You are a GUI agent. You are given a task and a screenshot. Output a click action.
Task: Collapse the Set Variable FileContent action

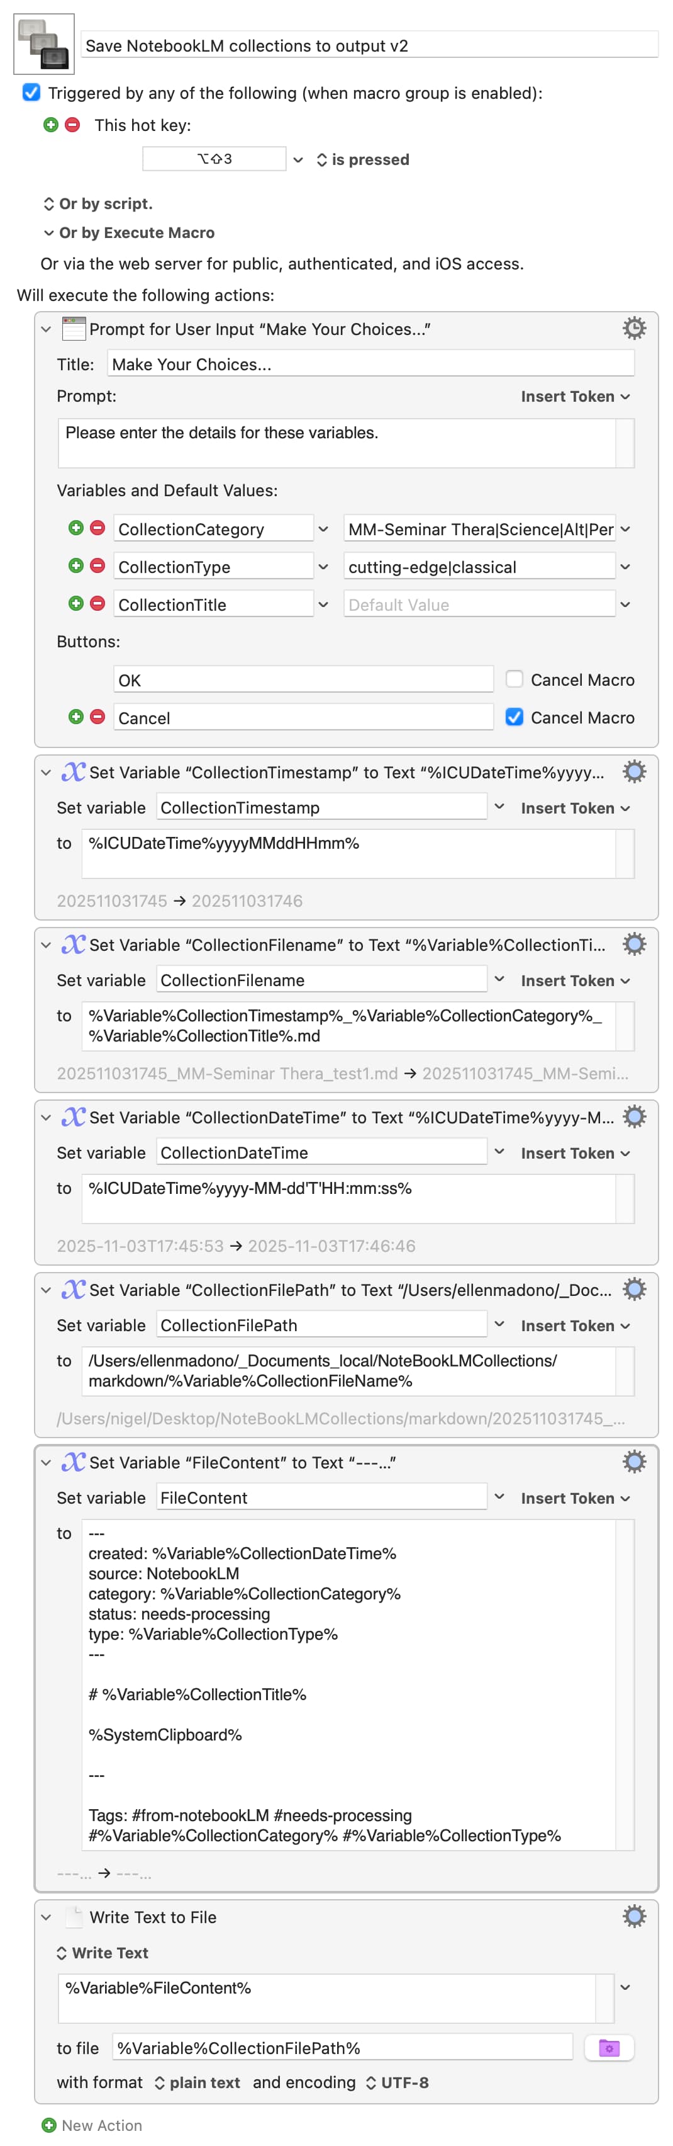click(x=46, y=1462)
